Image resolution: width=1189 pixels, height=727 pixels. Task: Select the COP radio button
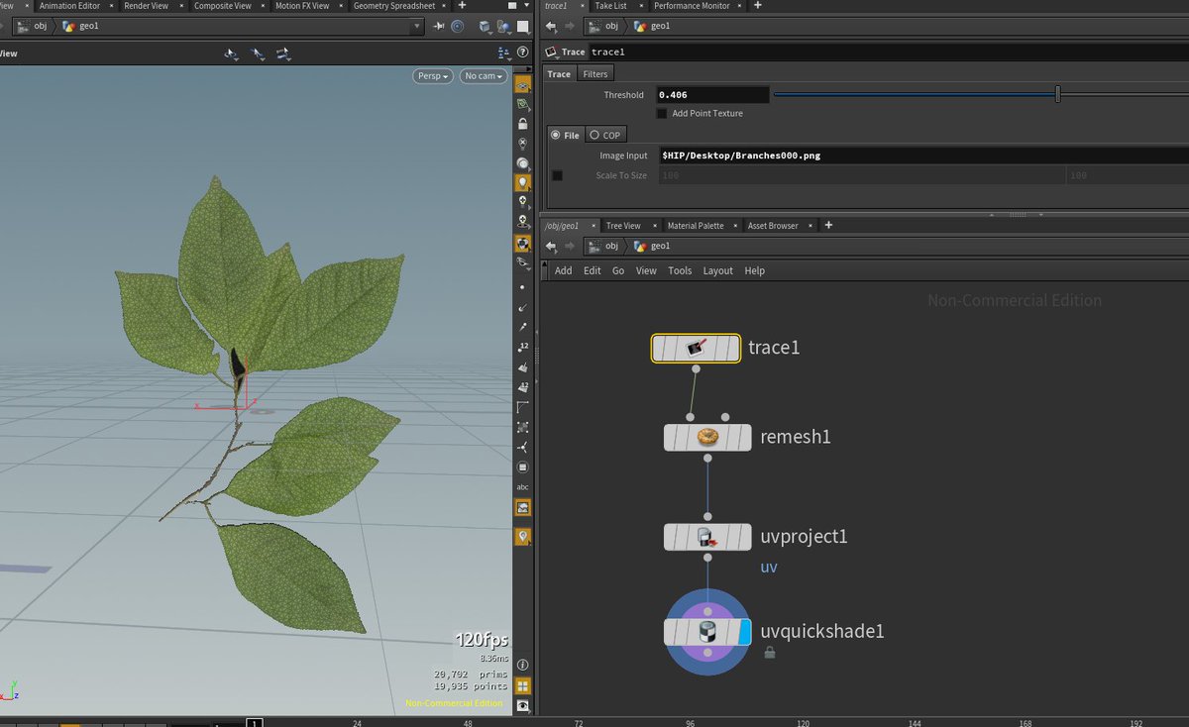[594, 135]
